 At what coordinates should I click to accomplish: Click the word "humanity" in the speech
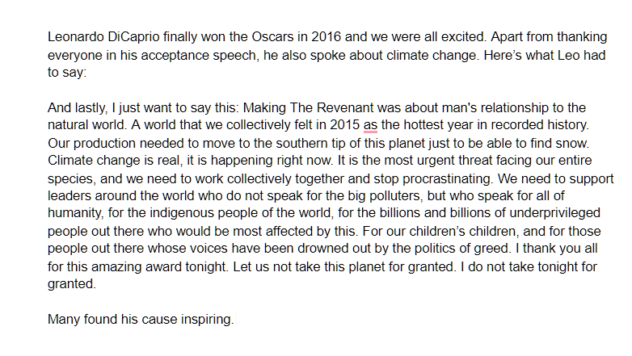click(x=74, y=213)
